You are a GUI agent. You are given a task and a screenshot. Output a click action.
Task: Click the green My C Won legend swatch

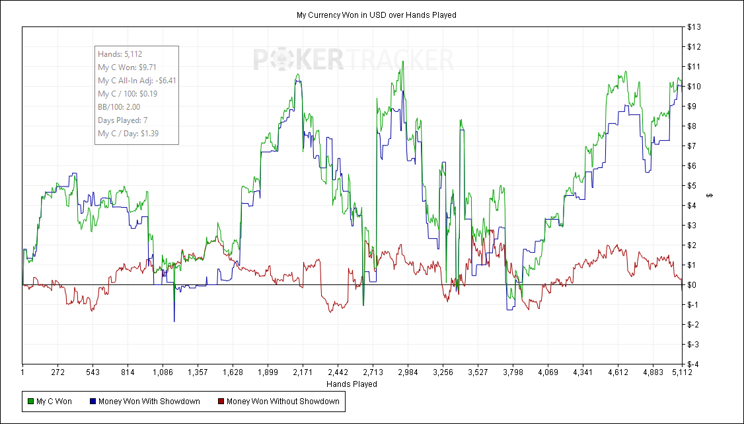(31, 402)
